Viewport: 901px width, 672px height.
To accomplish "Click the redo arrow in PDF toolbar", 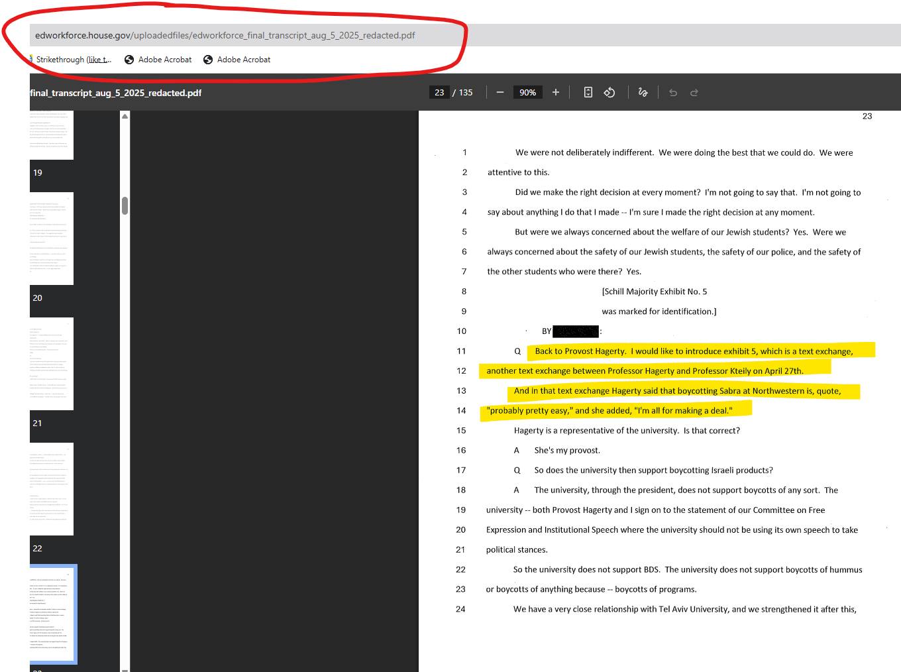I will [694, 93].
